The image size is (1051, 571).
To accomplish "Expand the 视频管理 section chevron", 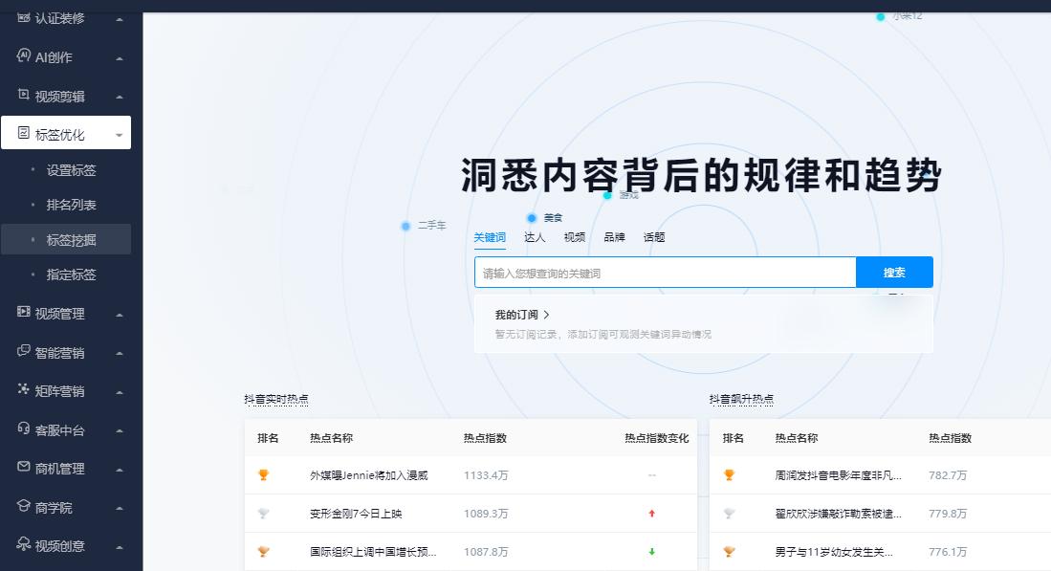I will 120,314.
